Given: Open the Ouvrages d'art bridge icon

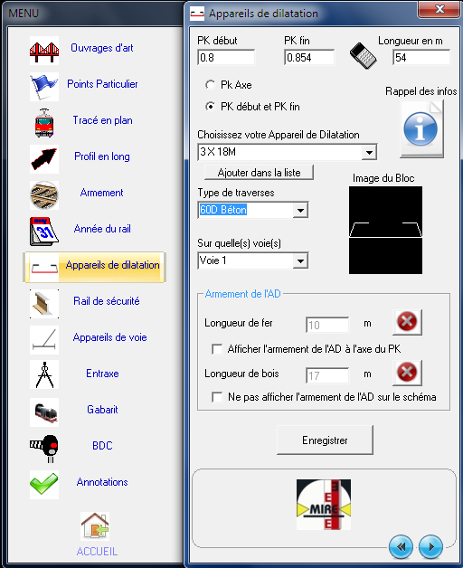Looking at the screenshot, I should coord(44,51).
